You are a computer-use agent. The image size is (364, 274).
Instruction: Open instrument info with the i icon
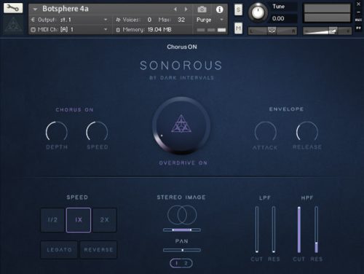pyautogui.click(x=219, y=9)
